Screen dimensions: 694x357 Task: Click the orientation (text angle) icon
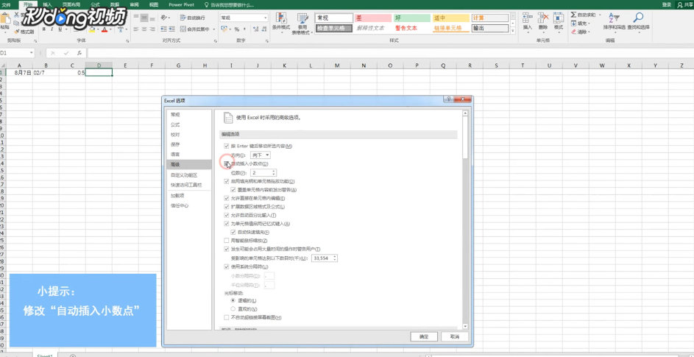tap(164, 18)
